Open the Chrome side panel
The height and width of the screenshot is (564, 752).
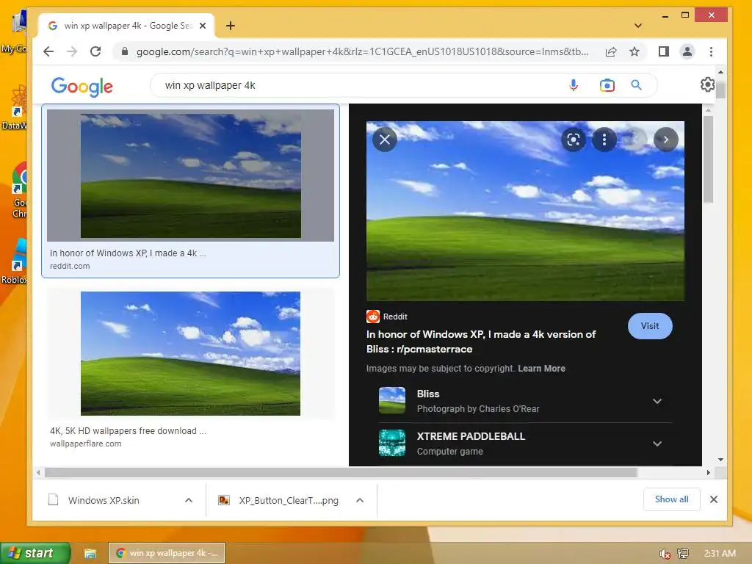pos(663,51)
